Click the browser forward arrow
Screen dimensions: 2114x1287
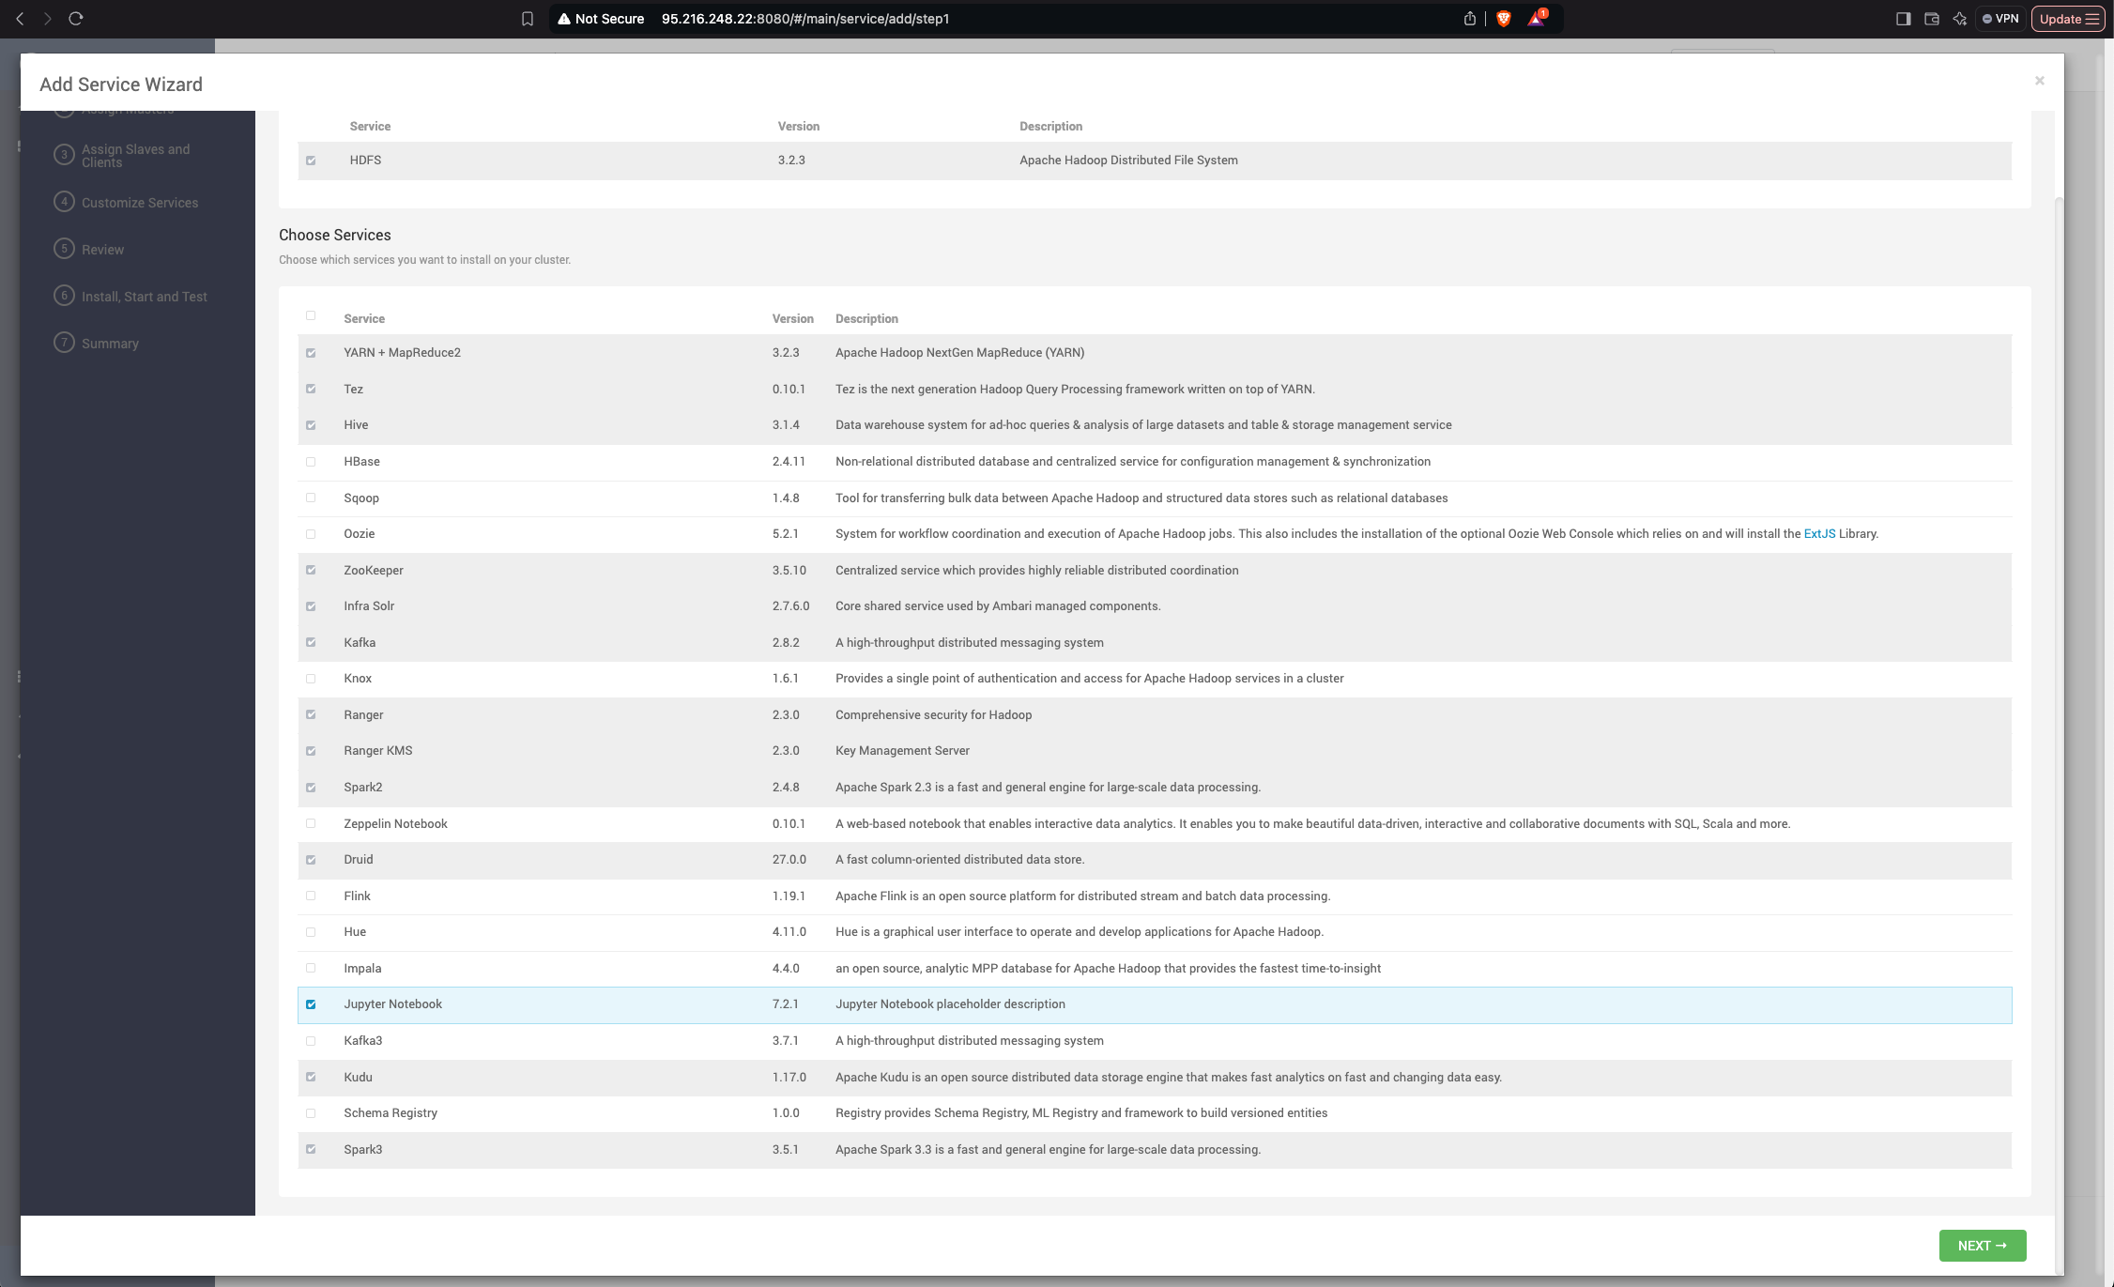point(47,19)
